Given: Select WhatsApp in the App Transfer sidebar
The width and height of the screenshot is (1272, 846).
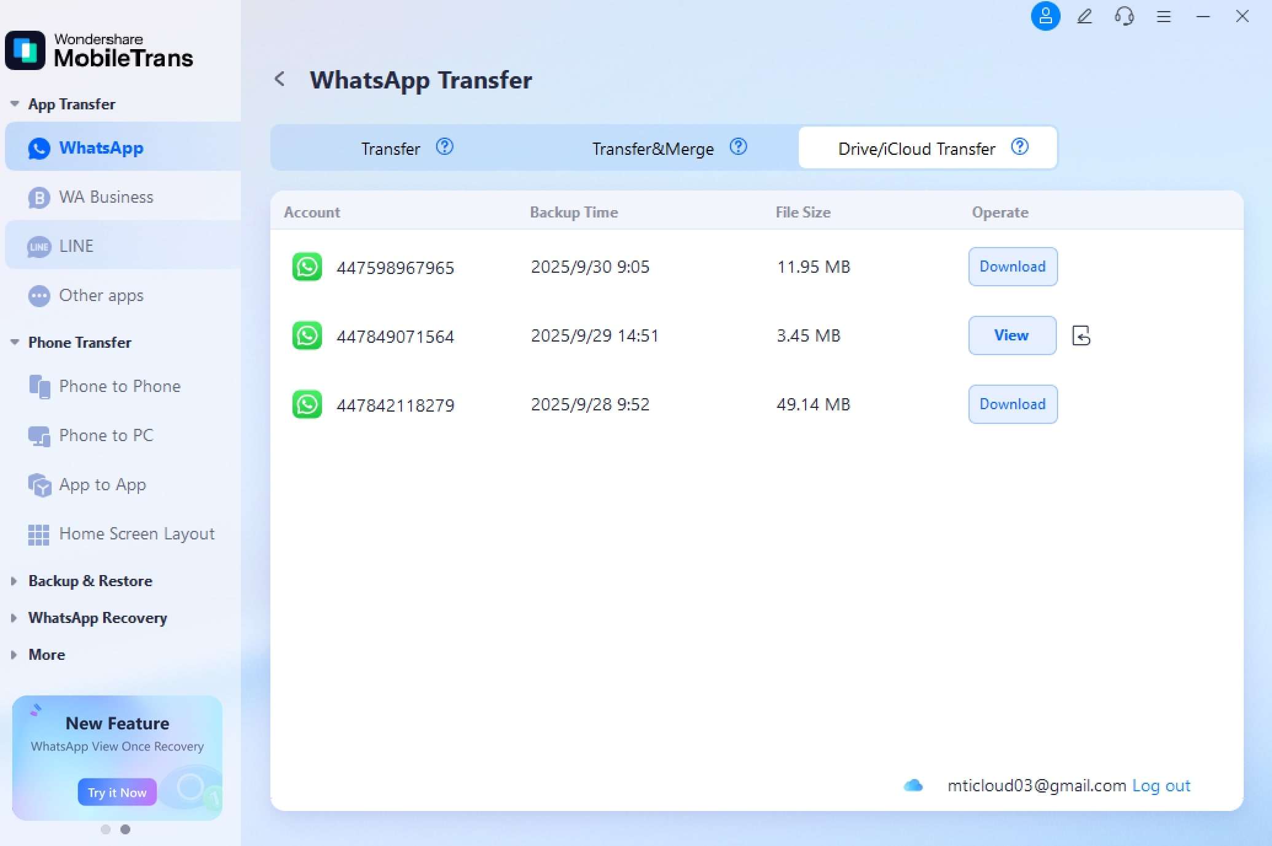Looking at the screenshot, I should [101, 147].
